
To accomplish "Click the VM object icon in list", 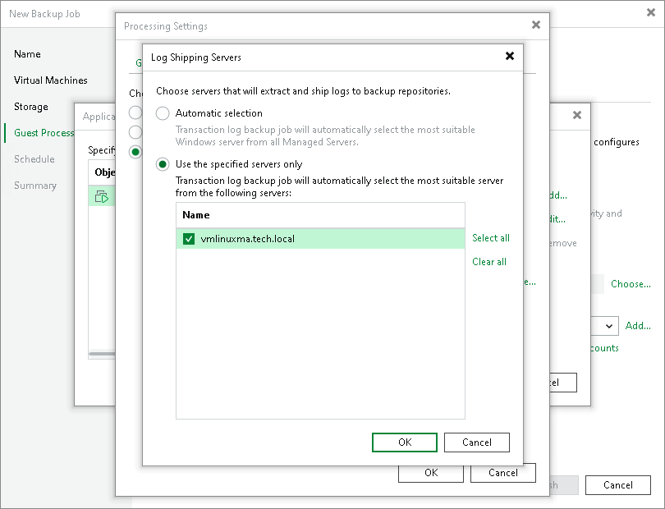I will tap(101, 197).
